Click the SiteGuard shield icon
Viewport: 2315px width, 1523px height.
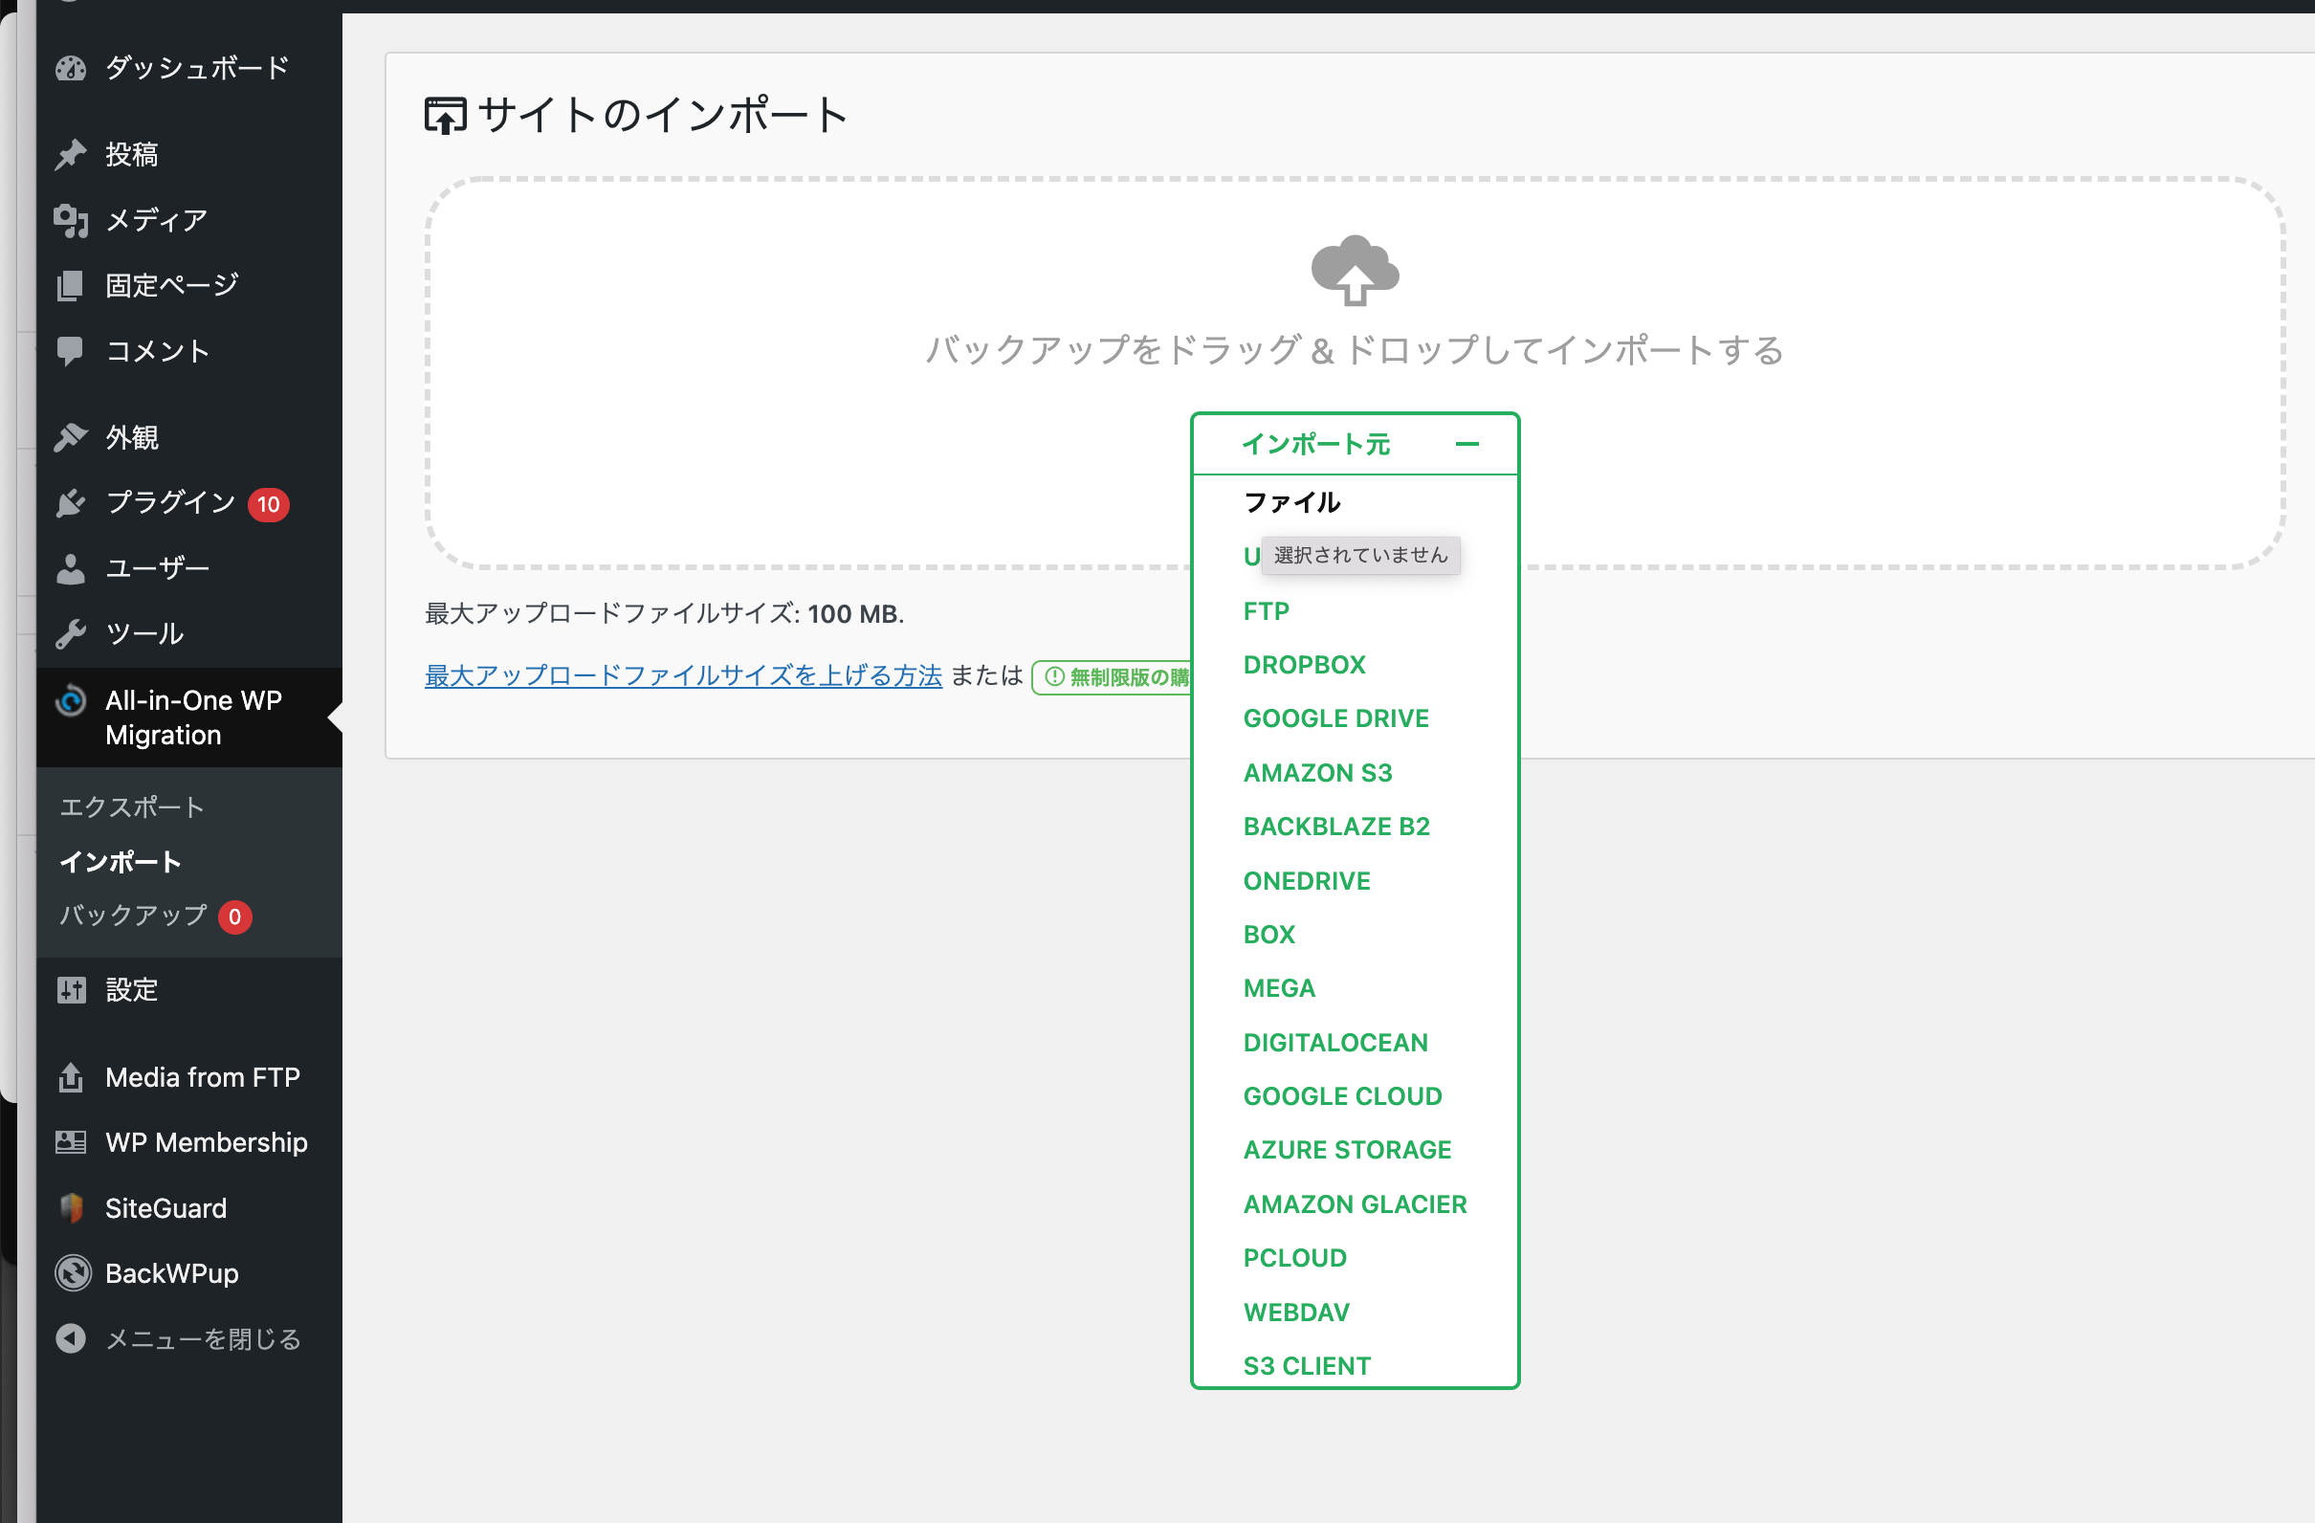point(71,1208)
